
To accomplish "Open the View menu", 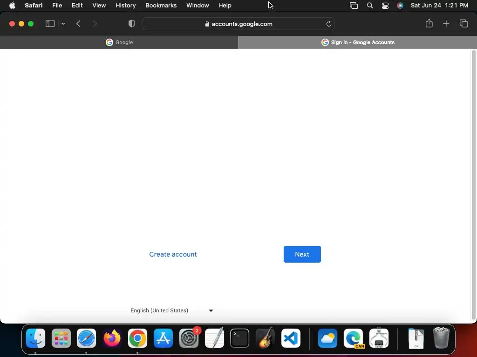I will (99, 6).
